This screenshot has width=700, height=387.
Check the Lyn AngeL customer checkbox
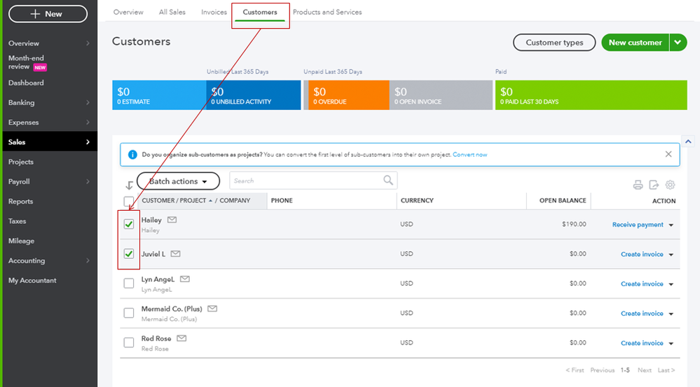[x=128, y=283]
